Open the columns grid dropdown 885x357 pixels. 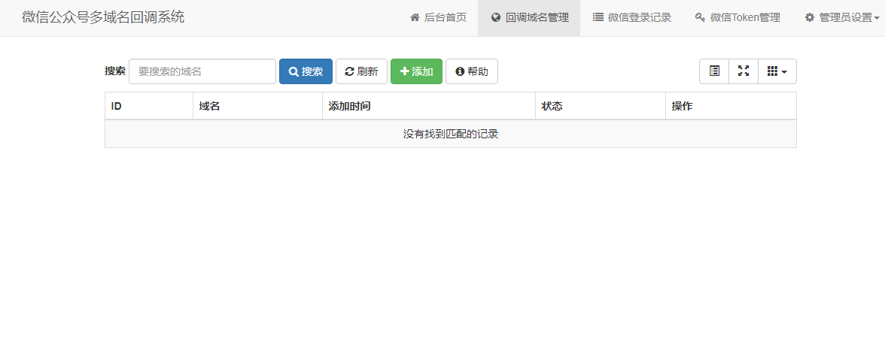coord(777,71)
